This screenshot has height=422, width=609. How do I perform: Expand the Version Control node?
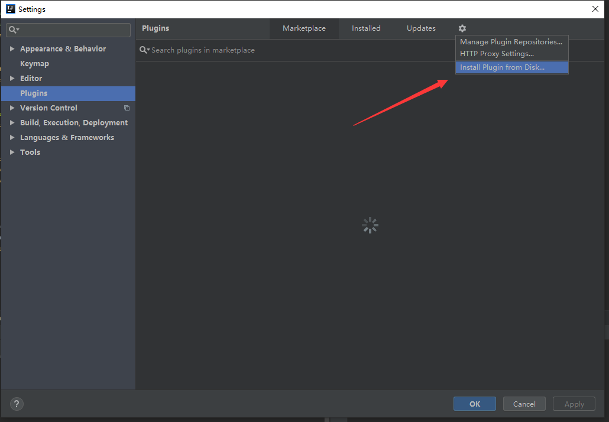12,108
